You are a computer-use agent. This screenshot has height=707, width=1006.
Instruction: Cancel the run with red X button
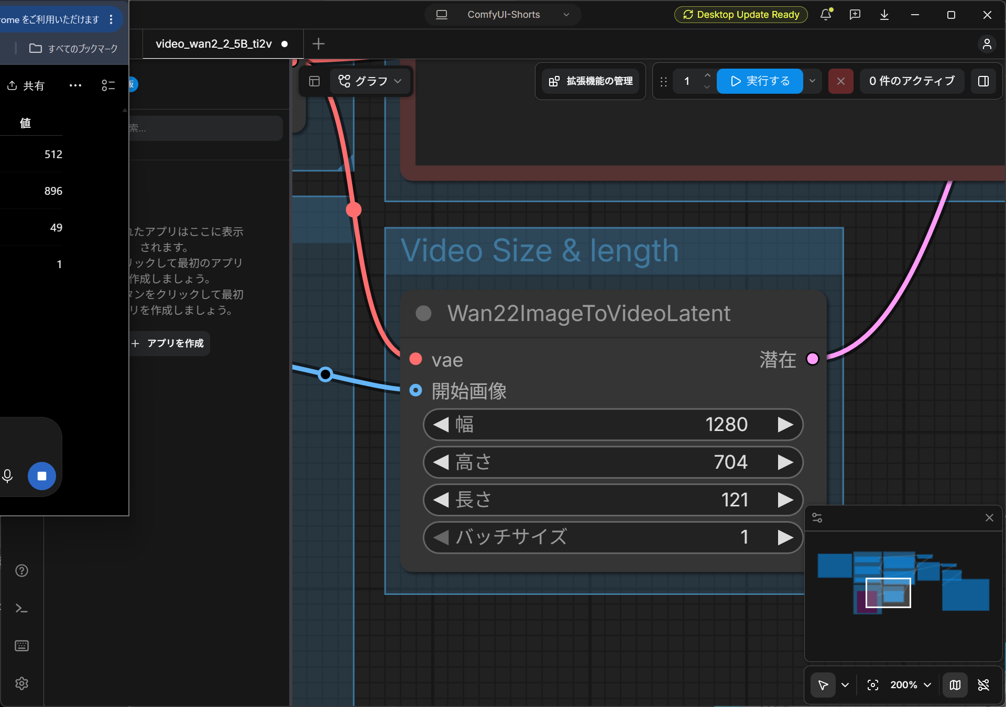point(841,81)
